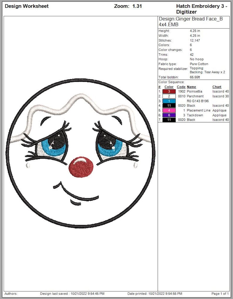
Task: Click the 'R0 G143 B196' color name
Action: point(198,101)
